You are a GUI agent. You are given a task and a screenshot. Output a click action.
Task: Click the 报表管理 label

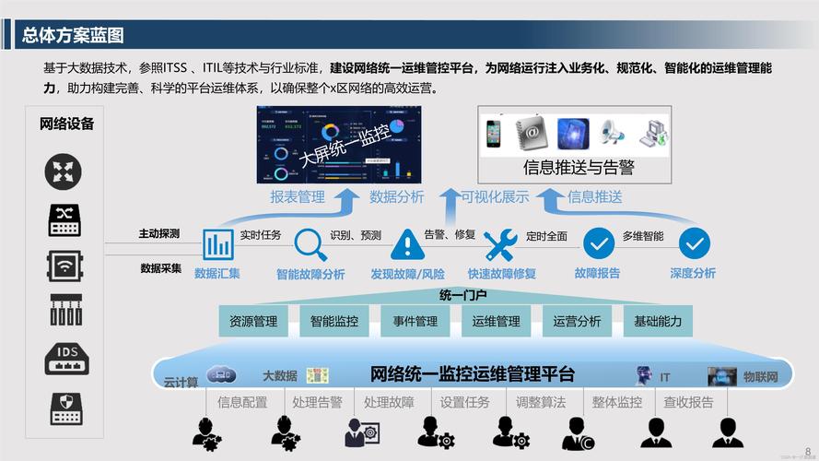[x=298, y=197]
